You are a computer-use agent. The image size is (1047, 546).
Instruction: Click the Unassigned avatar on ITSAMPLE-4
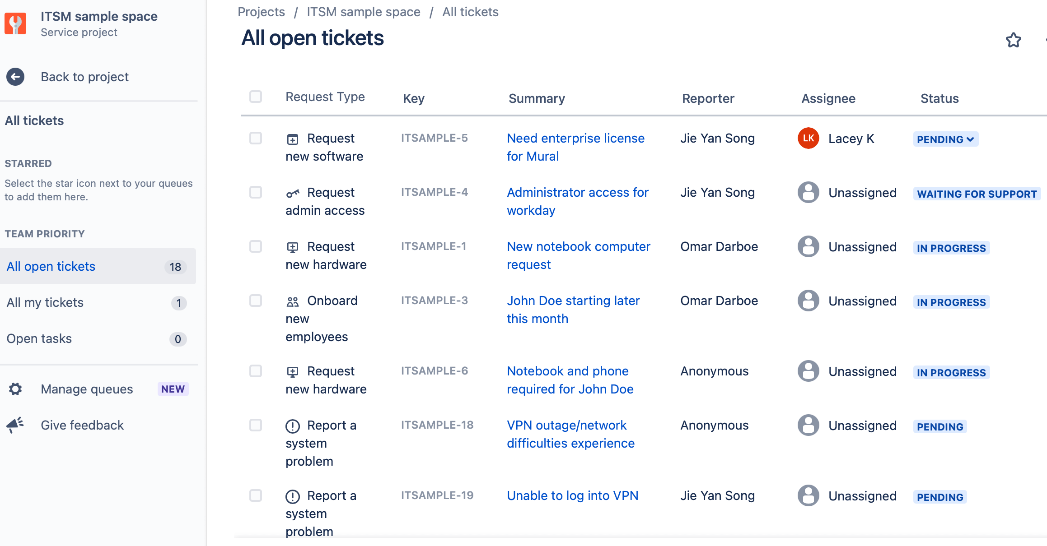coord(808,193)
